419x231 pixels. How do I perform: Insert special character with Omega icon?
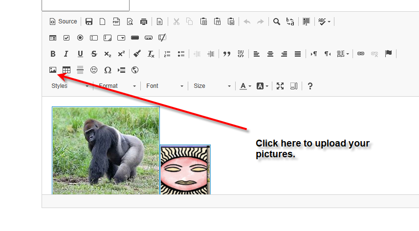coord(108,70)
